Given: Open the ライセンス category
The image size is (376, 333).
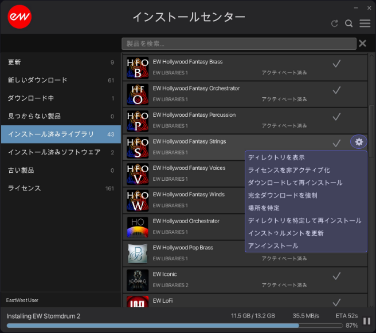Looking at the screenshot, I should tap(61, 188).
